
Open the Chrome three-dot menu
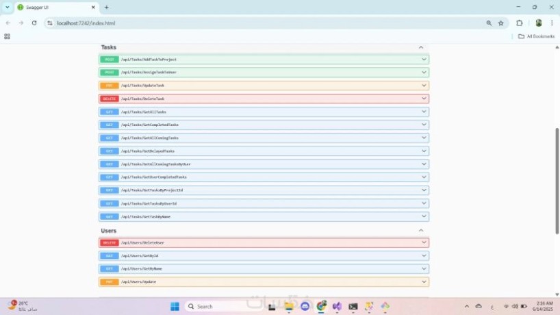point(552,23)
